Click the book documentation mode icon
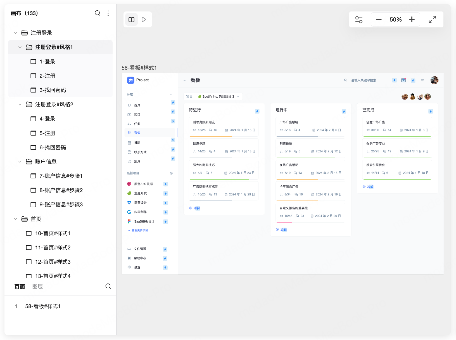The height and width of the screenshot is (340, 456). pos(131,19)
